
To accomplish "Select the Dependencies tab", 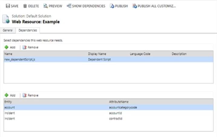I will pyautogui.click(x=28, y=30).
